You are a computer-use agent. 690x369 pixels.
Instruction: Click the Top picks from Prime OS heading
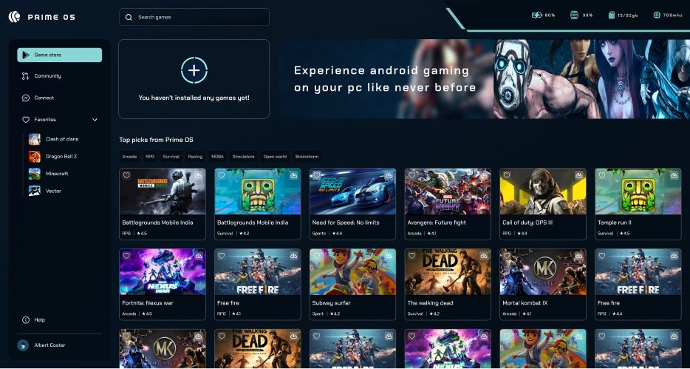(x=156, y=140)
